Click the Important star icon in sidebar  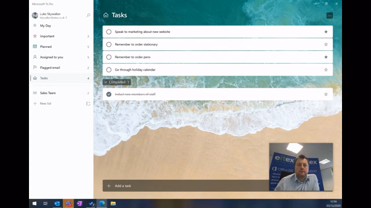click(x=35, y=36)
